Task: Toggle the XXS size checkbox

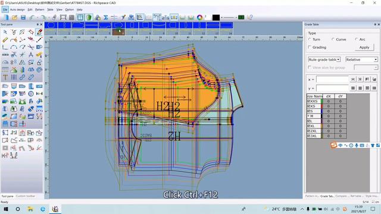Action: coord(309,102)
